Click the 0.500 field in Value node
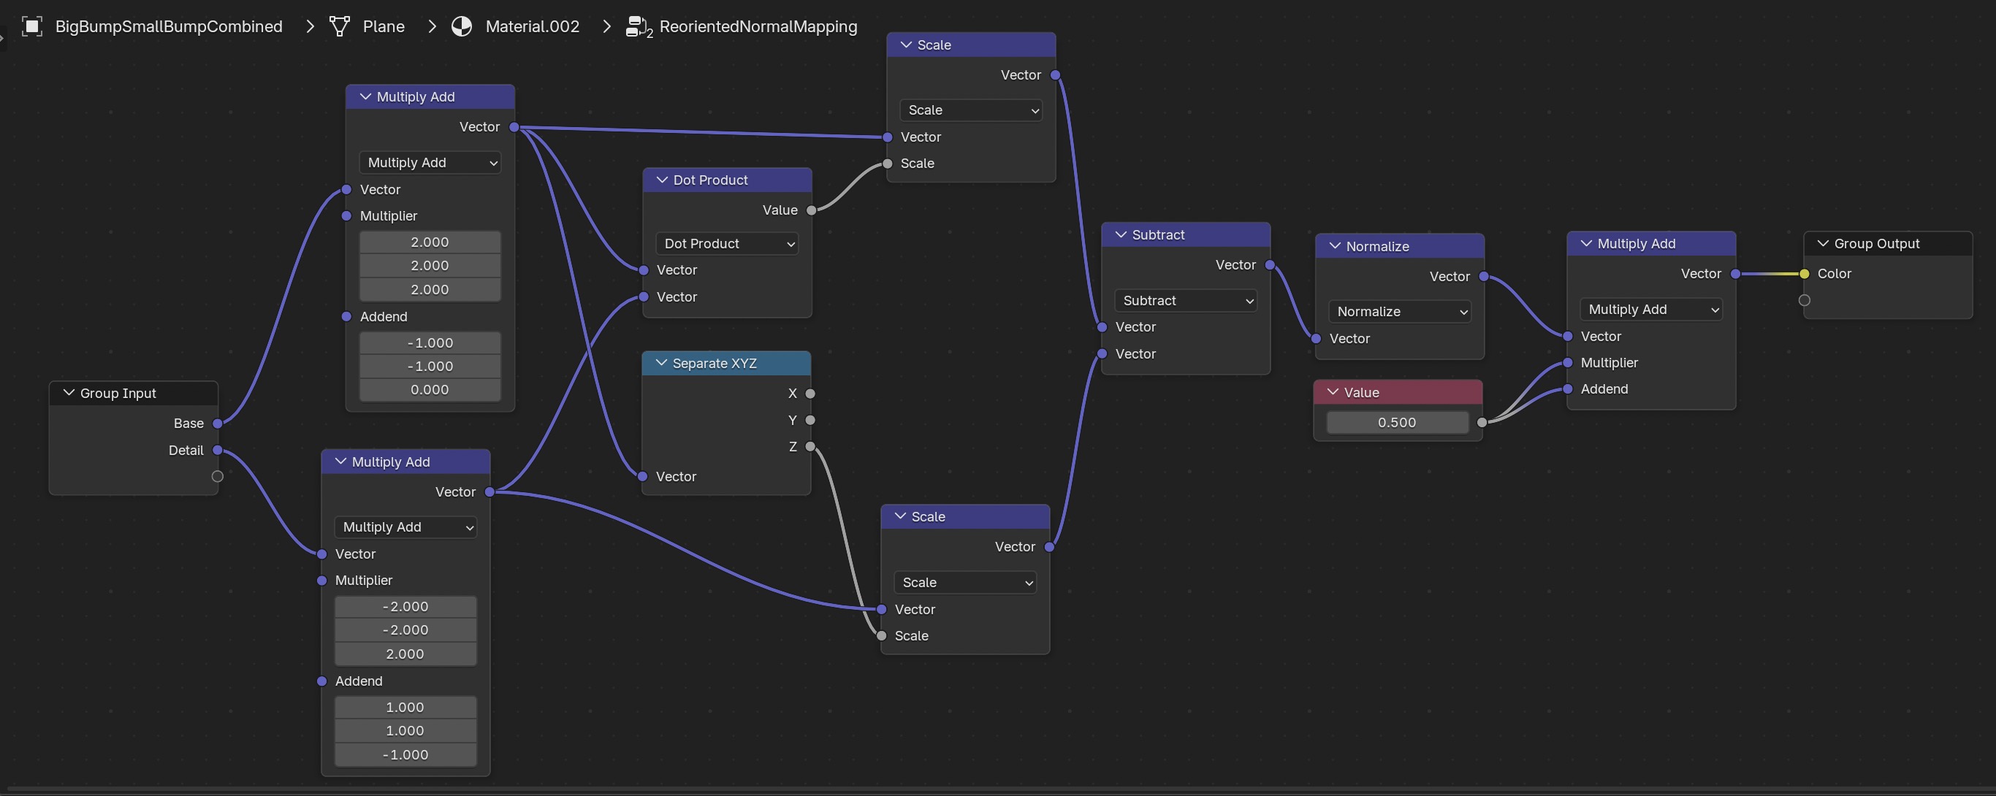The height and width of the screenshot is (796, 1996). click(x=1396, y=423)
